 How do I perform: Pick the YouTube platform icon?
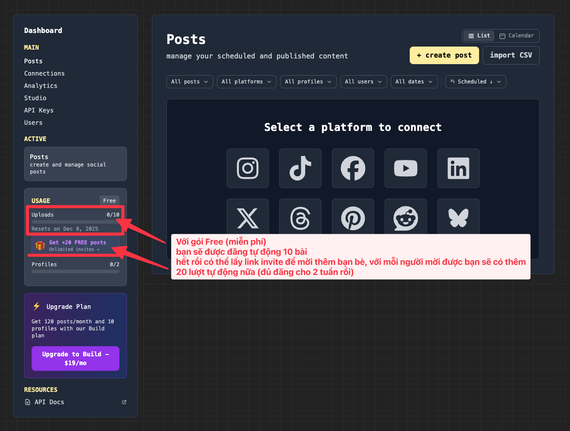[x=405, y=168]
